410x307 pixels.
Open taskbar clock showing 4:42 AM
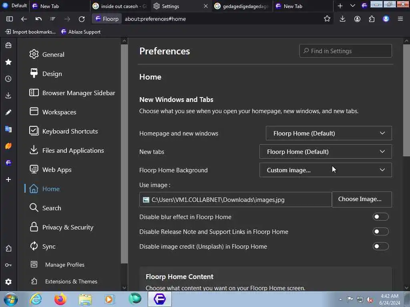click(390, 299)
